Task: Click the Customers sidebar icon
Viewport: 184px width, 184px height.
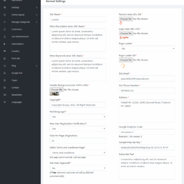Action: tap(5, 29)
